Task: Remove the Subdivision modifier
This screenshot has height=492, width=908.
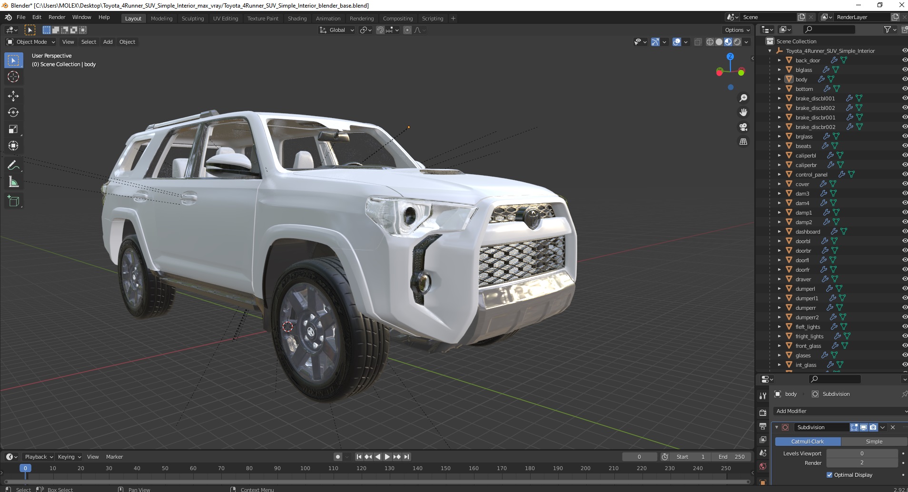Action: coord(893,427)
